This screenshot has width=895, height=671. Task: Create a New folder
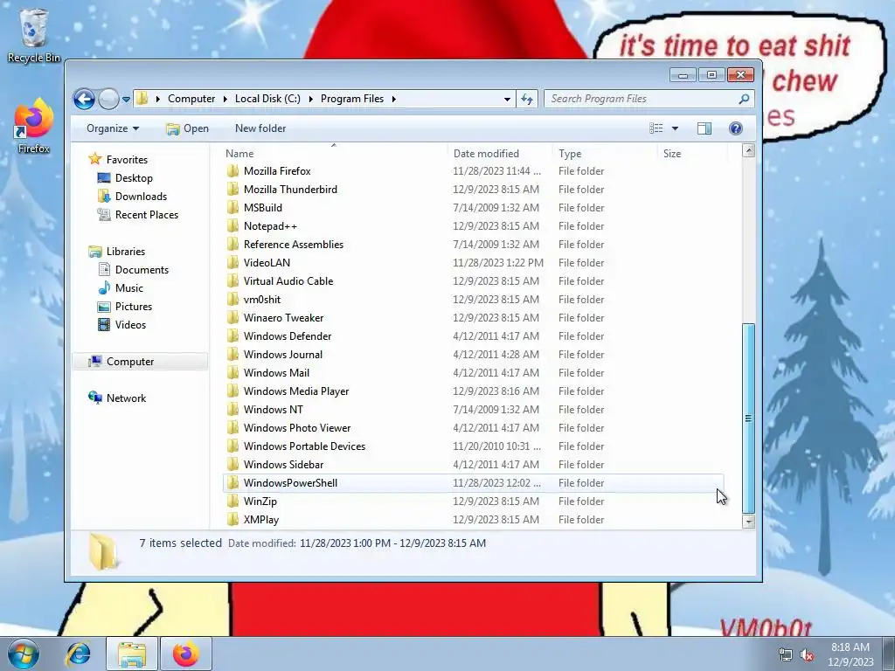point(260,128)
